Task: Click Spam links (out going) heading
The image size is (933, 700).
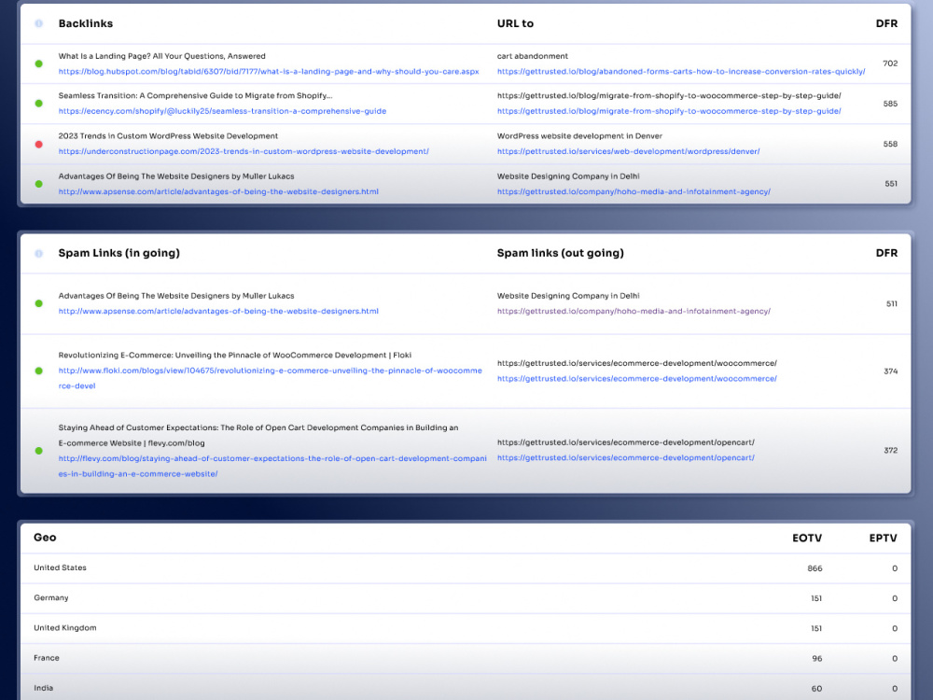Action: pyautogui.click(x=561, y=253)
